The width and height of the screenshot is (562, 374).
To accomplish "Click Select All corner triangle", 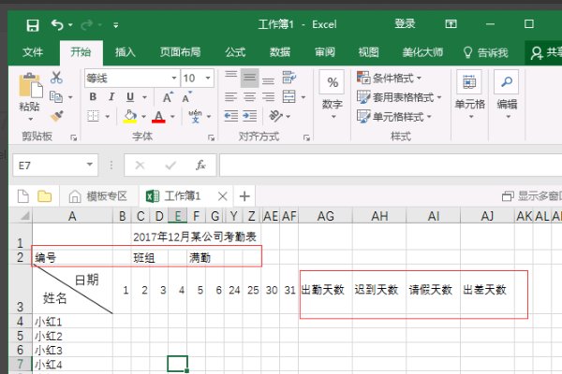I will click(x=24, y=216).
